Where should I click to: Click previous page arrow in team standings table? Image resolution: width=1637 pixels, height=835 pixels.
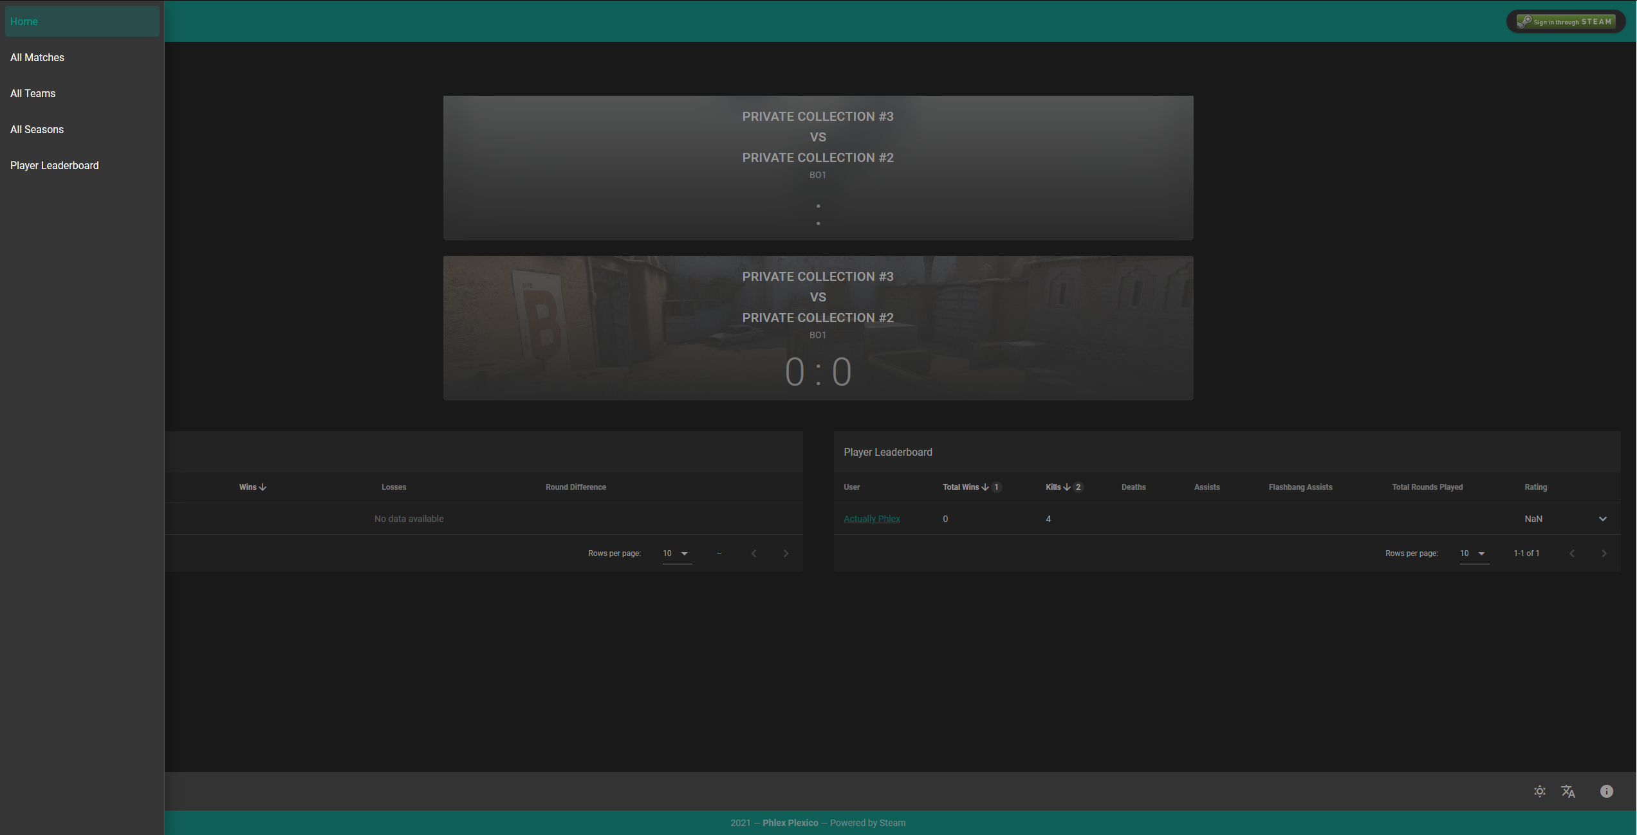tap(754, 553)
